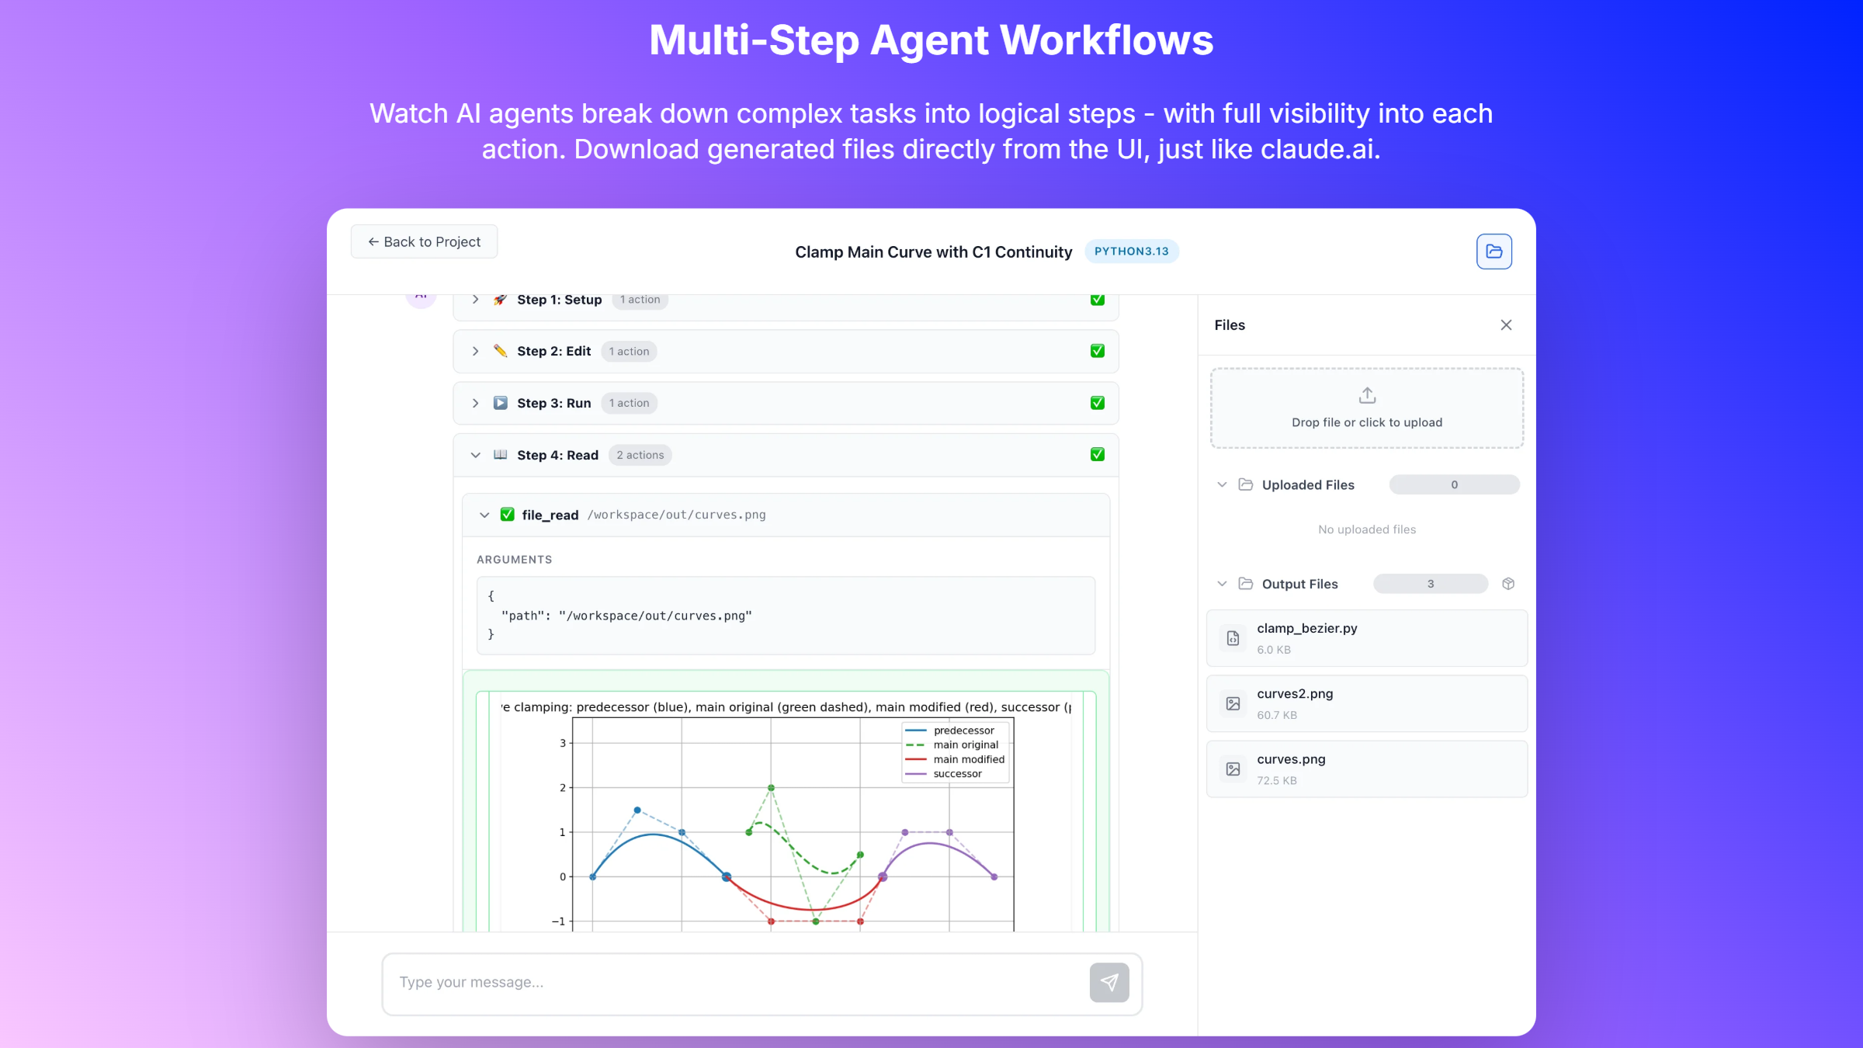This screenshot has width=1863, height=1048.
Task: Collapse the Uploaded Files section
Action: (x=1221, y=484)
